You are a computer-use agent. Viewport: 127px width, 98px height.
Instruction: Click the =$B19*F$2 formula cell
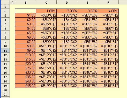point(108,86)
